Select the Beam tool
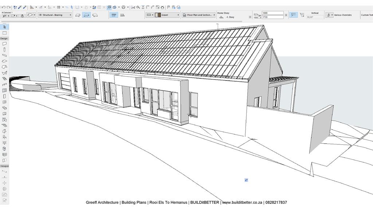This screenshot has height=210, width=373. (x=4, y=55)
